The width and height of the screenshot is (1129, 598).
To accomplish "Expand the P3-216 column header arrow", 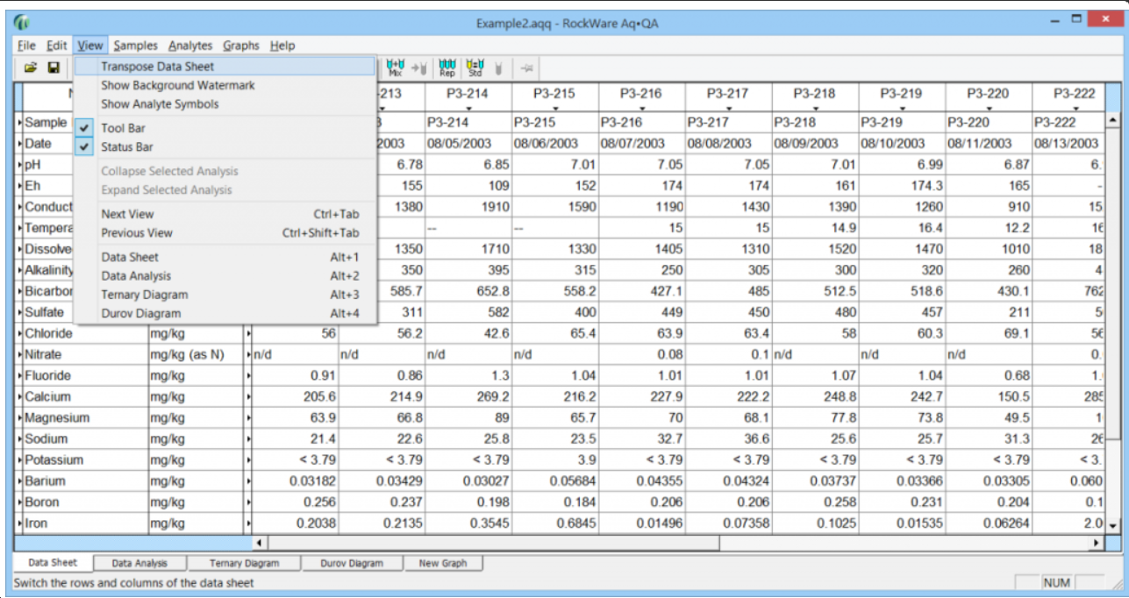I will [641, 109].
